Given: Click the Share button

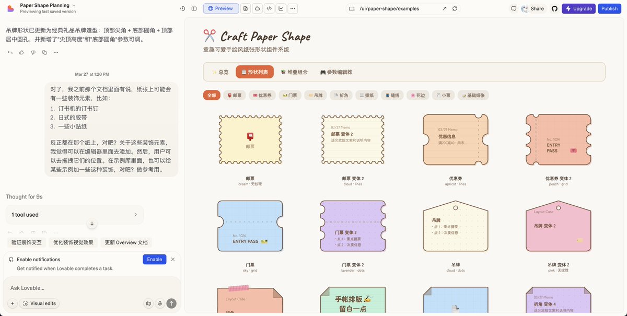Looking at the screenshot, I should [x=532, y=8].
